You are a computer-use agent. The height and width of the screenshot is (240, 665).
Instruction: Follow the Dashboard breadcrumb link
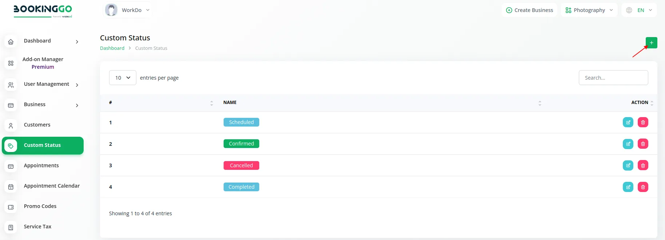112,48
